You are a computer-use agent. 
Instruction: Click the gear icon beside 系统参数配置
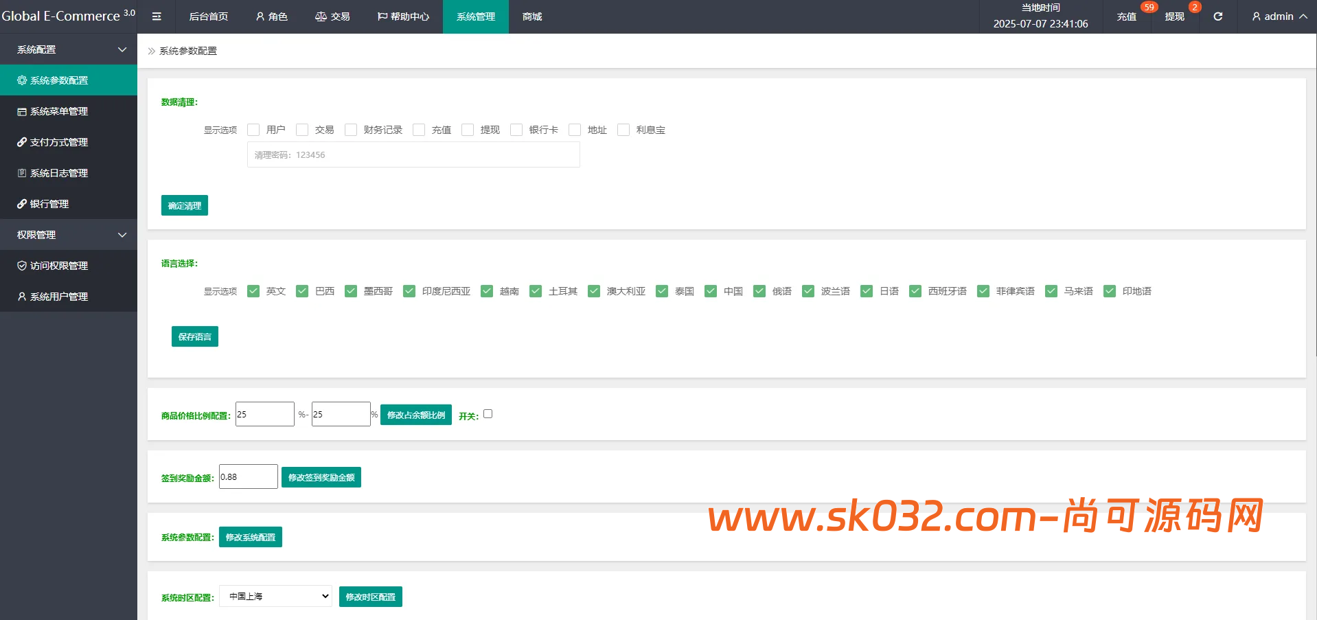22,80
